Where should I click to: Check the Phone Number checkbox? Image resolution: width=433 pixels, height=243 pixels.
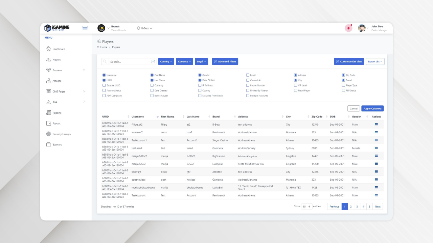[x=248, y=85]
